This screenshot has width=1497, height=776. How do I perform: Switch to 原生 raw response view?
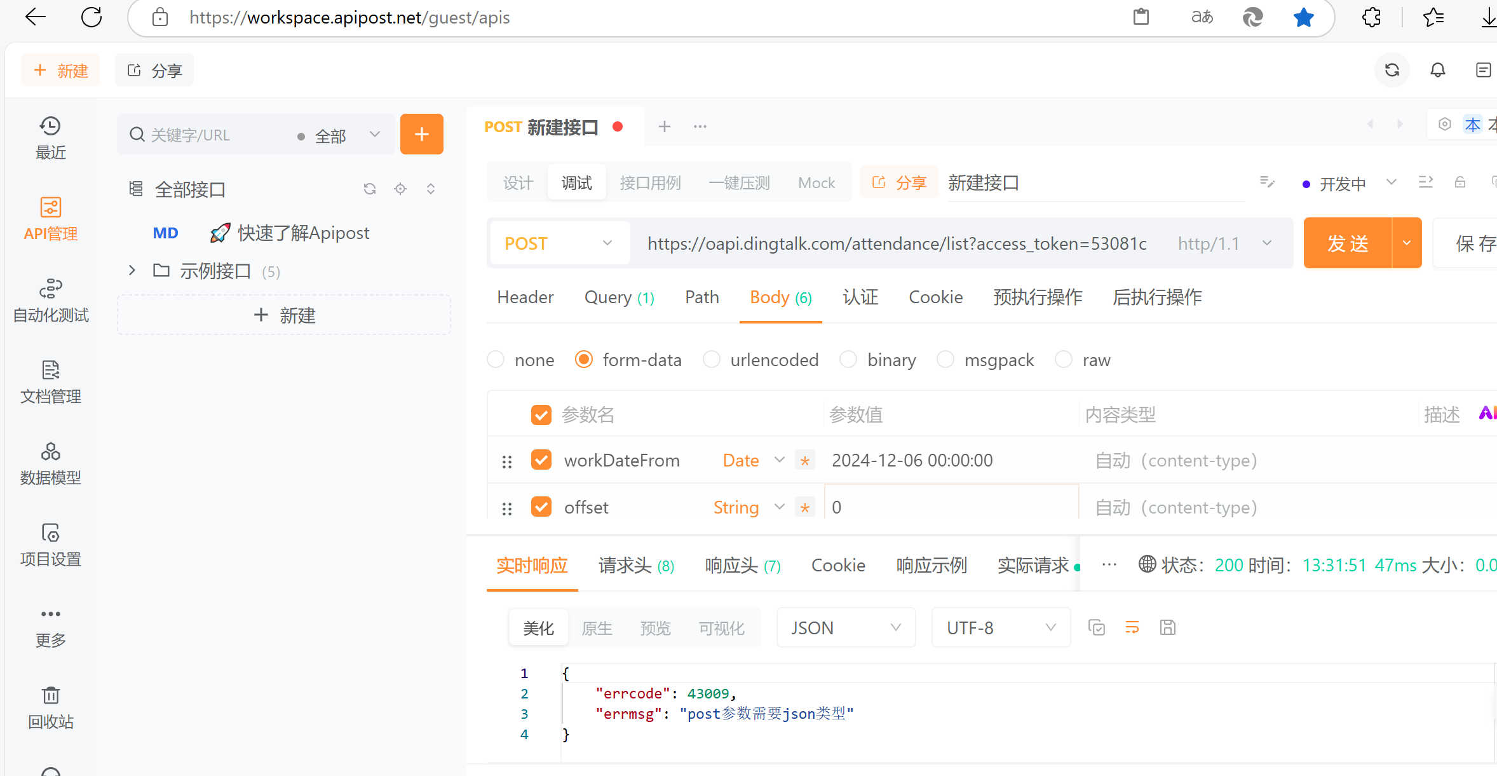tap(597, 628)
